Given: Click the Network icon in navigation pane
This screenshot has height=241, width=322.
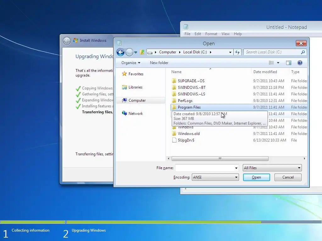Looking at the screenshot, I should coord(125,113).
